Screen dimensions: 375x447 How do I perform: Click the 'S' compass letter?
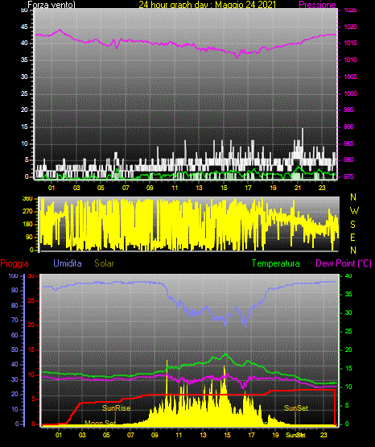tap(352, 225)
